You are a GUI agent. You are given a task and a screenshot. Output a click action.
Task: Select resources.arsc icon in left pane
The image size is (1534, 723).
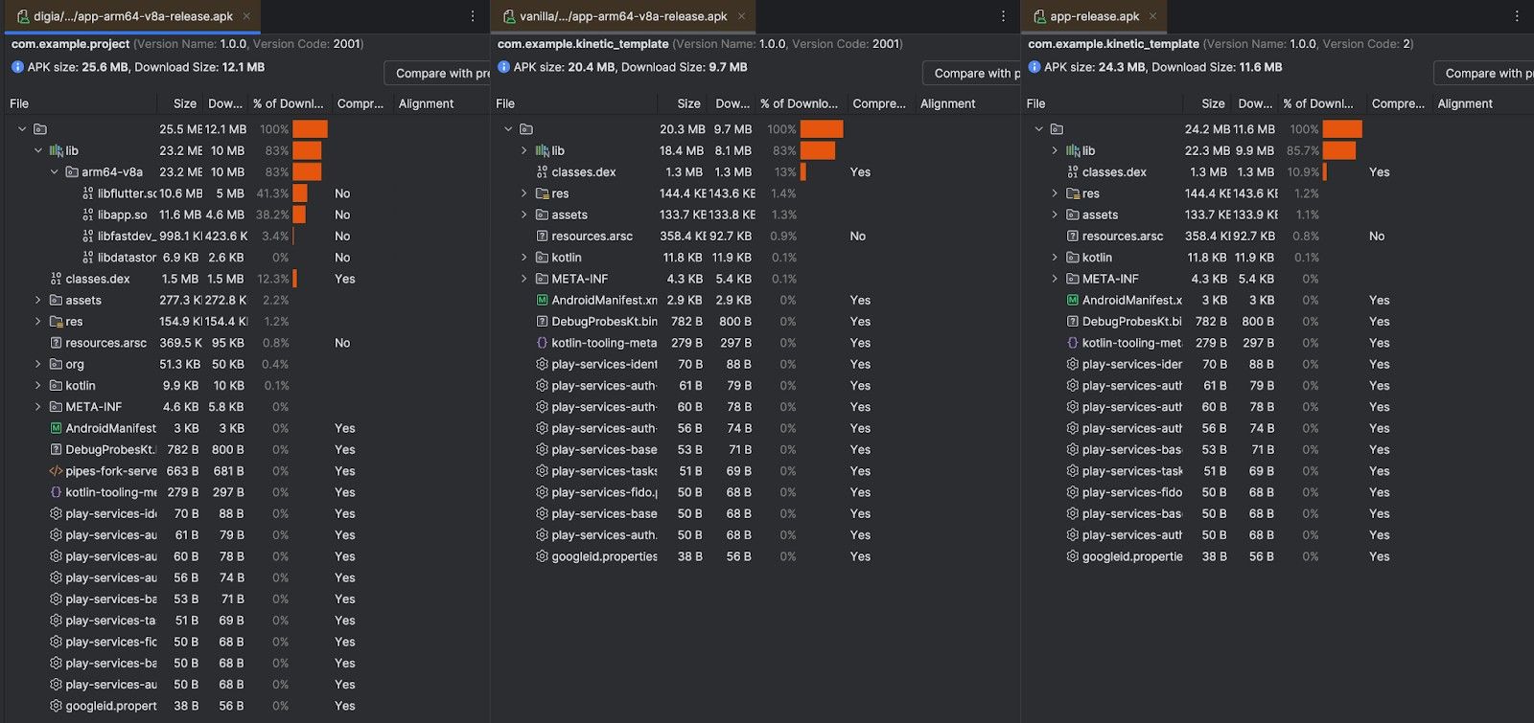coord(56,343)
